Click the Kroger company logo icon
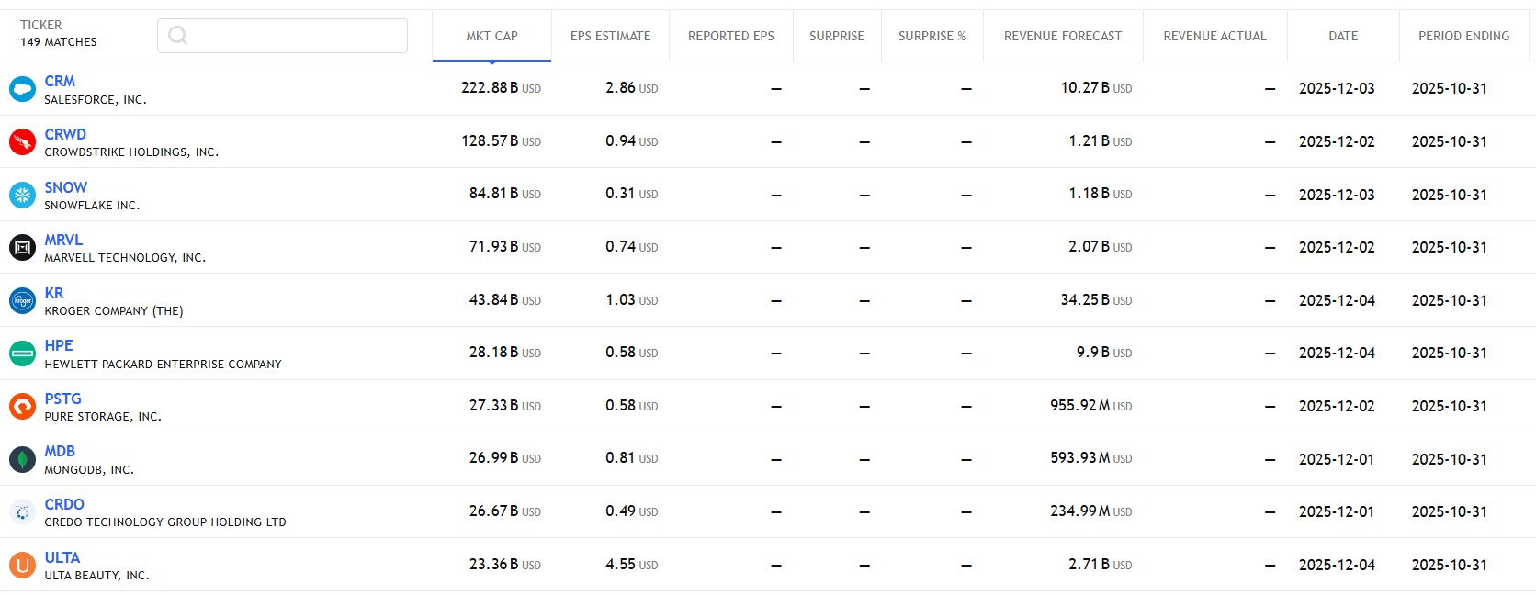The width and height of the screenshot is (1536, 595). coord(22,300)
